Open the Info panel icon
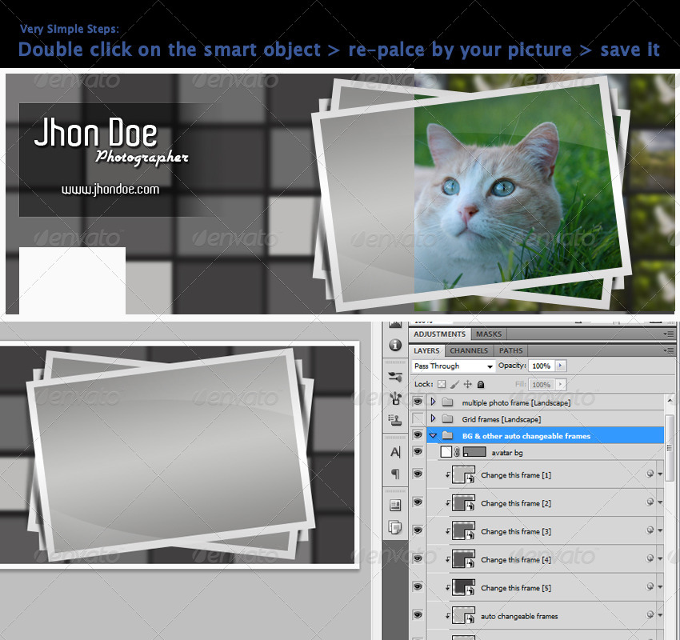Image resolution: width=680 pixels, height=640 pixels. (x=395, y=345)
